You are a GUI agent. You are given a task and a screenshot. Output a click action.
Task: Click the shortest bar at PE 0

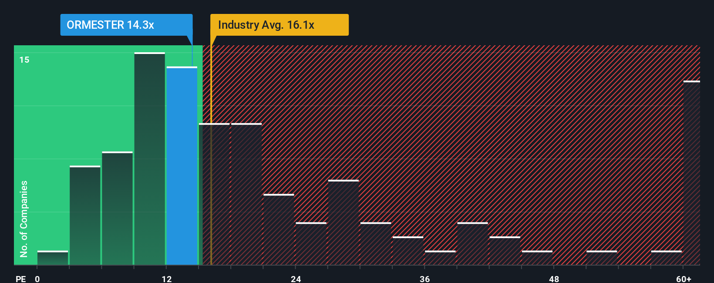(53, 258)
